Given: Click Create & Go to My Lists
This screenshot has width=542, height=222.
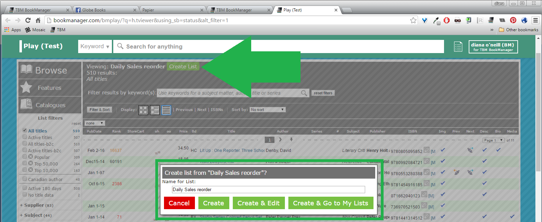Looking at the screenshot, I should (x=330, y=203).
